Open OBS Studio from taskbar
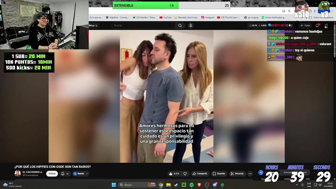Screen dimensions: 336x189 click(x=207, y=185)
